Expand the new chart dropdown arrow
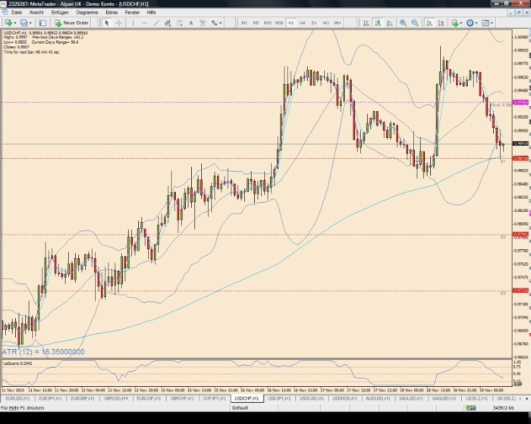This screenshot has height=424, width=531. click(x=14, y=23)
